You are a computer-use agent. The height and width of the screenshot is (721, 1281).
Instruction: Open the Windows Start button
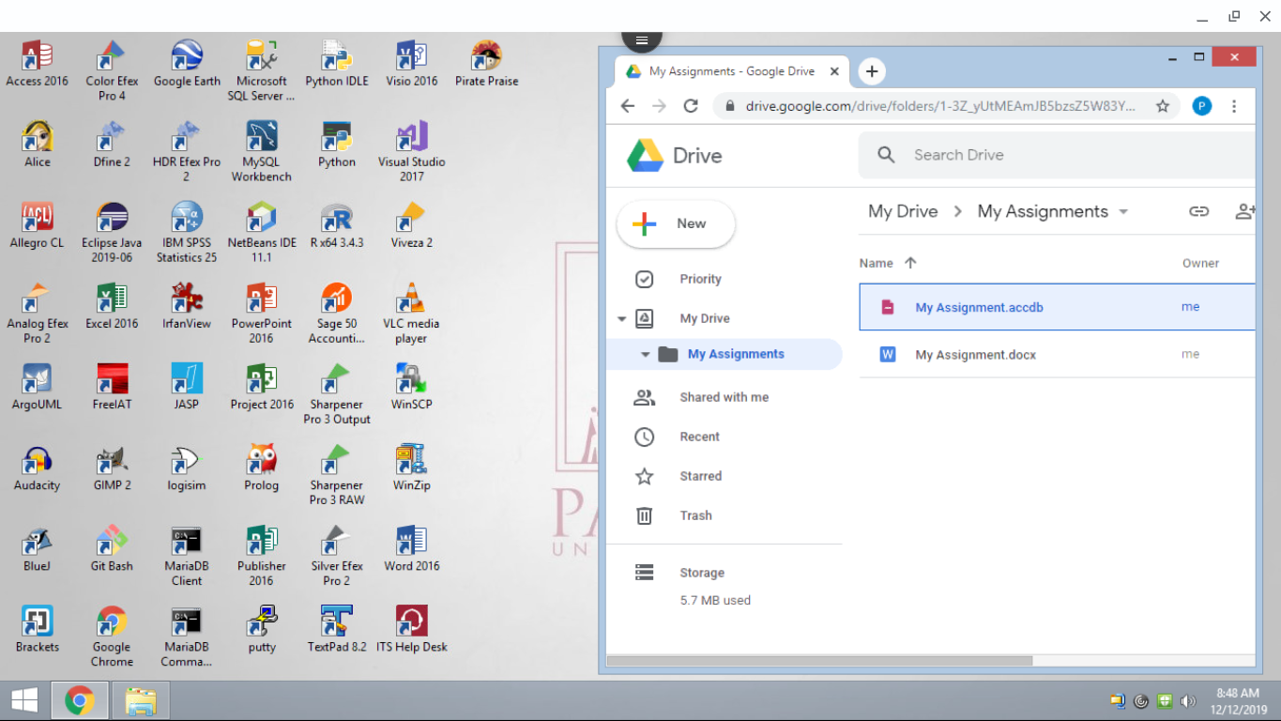[23, 700]
